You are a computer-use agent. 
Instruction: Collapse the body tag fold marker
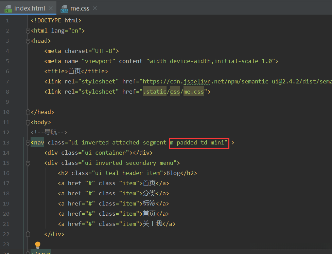tap(28, 122)
